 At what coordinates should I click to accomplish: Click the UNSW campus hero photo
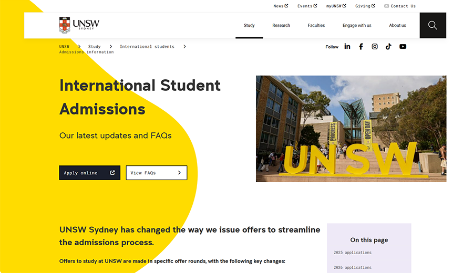point(351,129)
